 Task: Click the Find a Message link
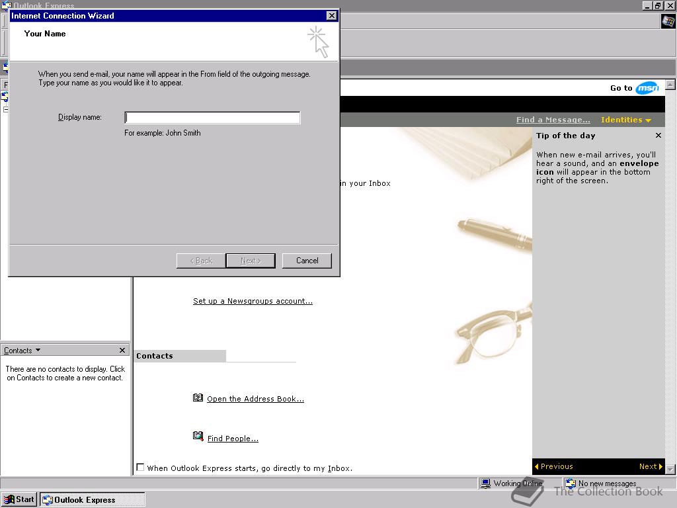[553, 120]
